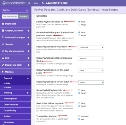Expand Reports with plus sign
The image size is (126, 125).
pos(28,45)
